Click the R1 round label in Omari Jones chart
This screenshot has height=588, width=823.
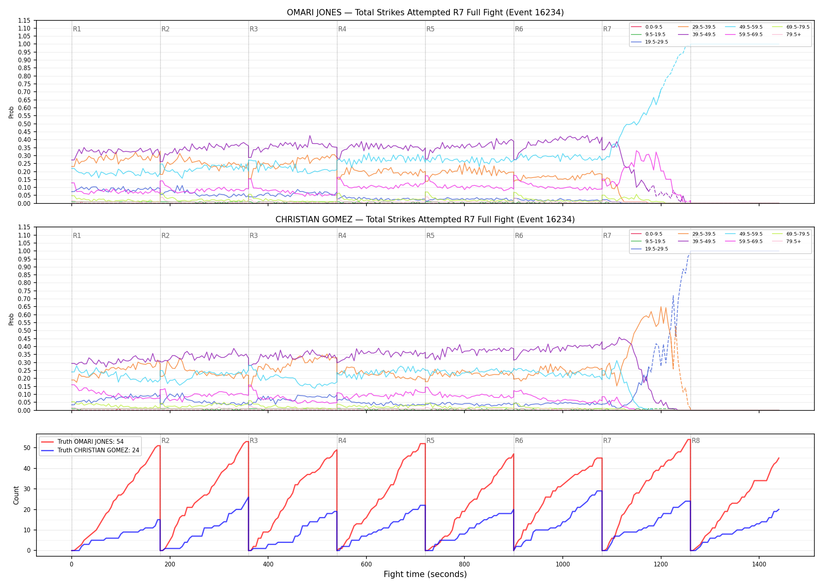[x=77, y=29]
